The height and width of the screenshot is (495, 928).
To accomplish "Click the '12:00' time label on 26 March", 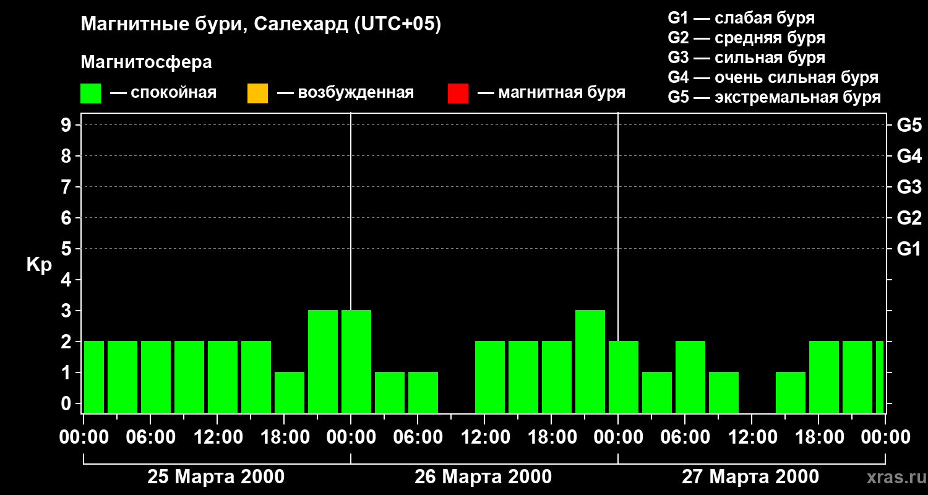I will click(484, 437).
